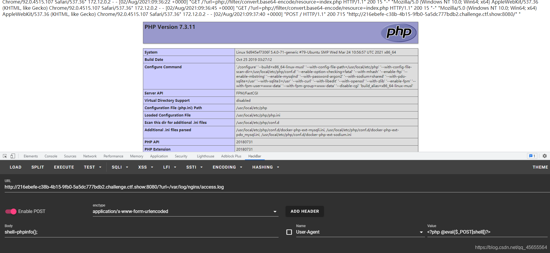Click the 'PHP Version 7.3.11' heading
This screenshot has width=550, height=253.
[170, 27]
